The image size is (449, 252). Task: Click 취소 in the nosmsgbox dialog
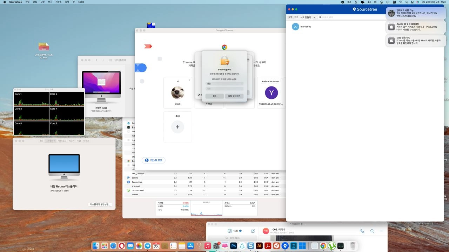click(215, 96)
